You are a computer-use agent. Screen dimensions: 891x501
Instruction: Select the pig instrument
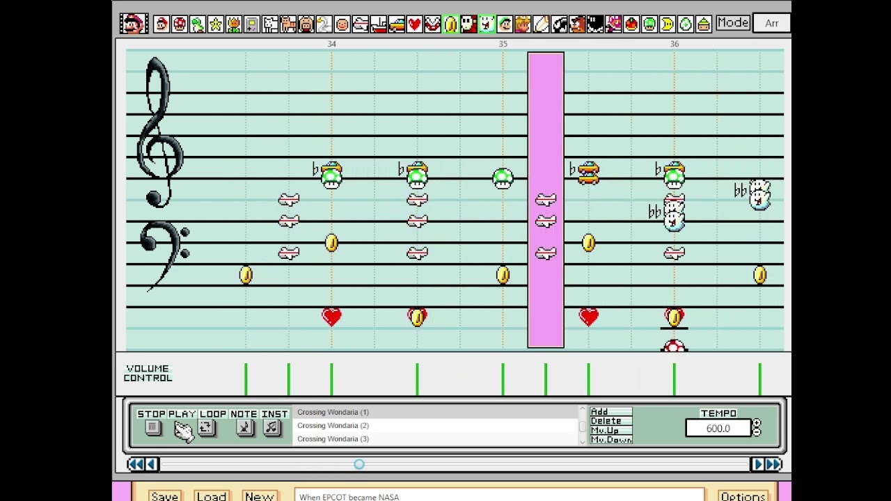(306, 24)
